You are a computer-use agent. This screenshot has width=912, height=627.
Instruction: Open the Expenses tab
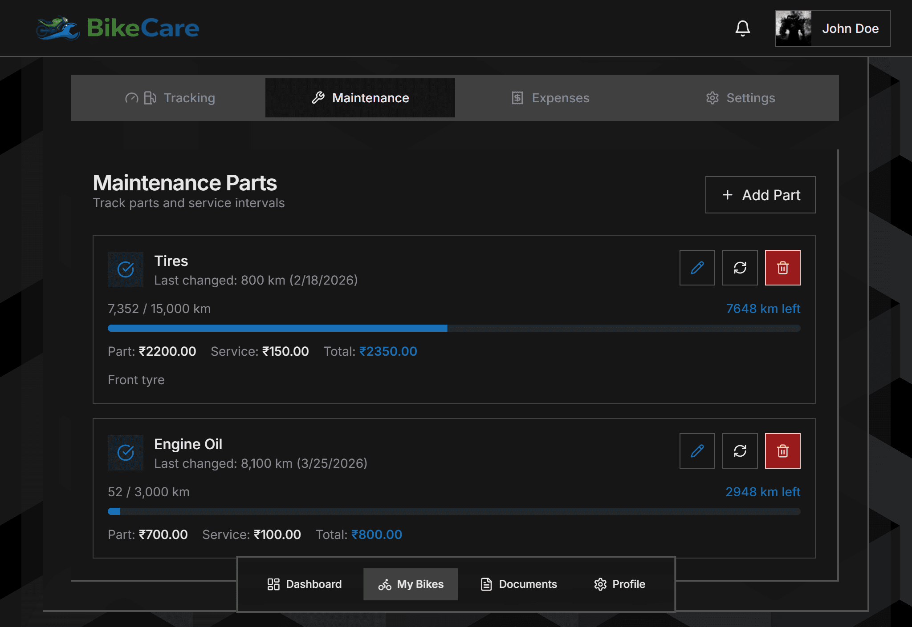point(550,98)
